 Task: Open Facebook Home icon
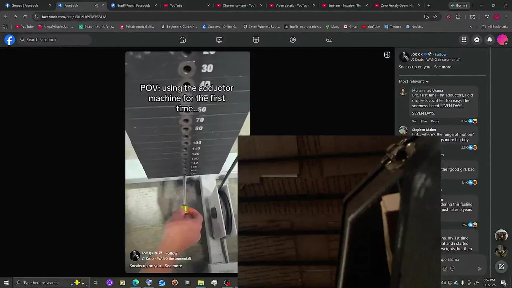pos(183,40)
